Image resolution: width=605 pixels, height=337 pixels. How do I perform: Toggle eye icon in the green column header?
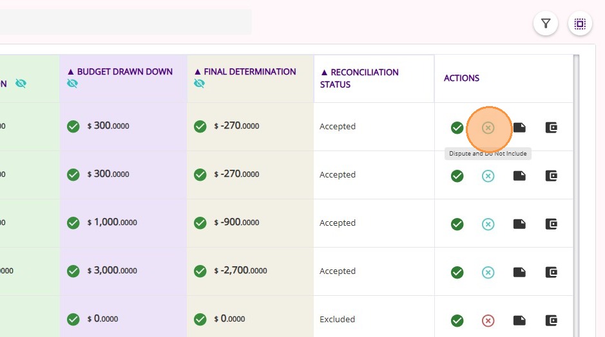21,84
